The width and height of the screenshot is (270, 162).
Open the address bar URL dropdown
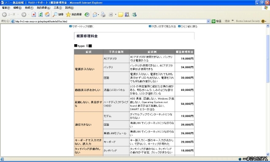(208, 21)
